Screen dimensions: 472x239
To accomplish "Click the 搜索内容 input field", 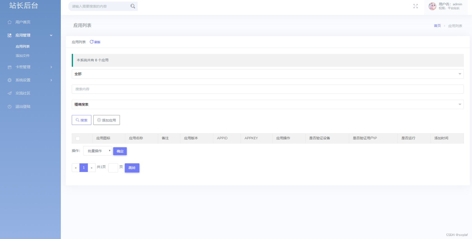I will pos(267,89).
